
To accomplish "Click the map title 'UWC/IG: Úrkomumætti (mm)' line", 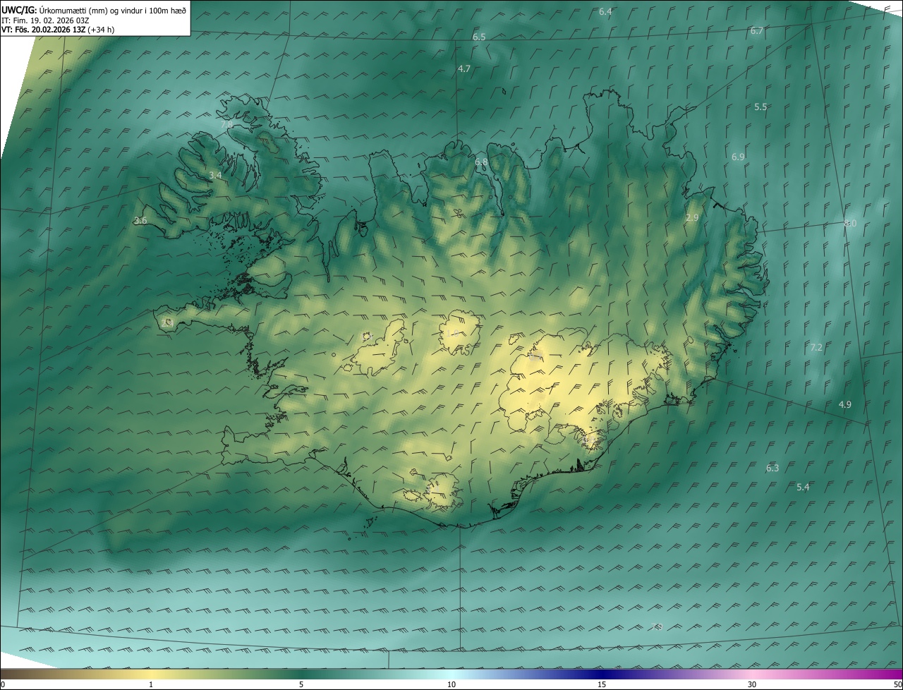I will click(94, 9).
